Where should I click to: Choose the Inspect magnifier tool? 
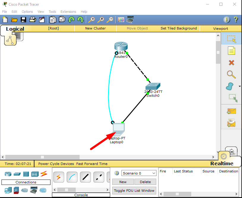coord(231,74)
